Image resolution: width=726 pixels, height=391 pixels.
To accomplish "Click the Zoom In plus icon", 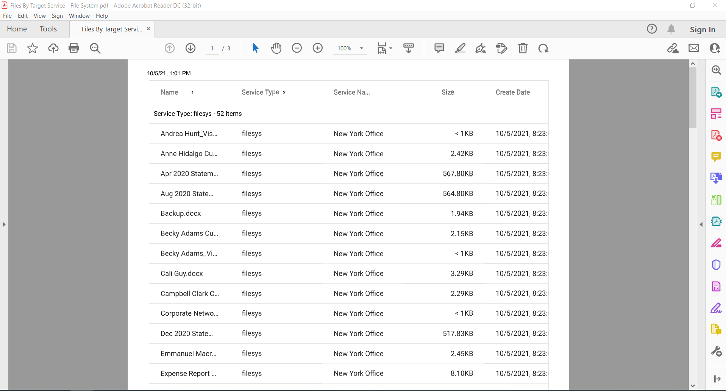I will (x=318, y=48).
